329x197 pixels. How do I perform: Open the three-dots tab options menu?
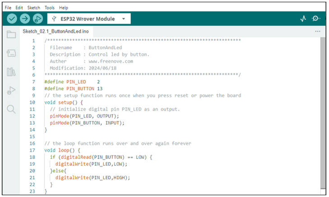(x=318, y=31)
